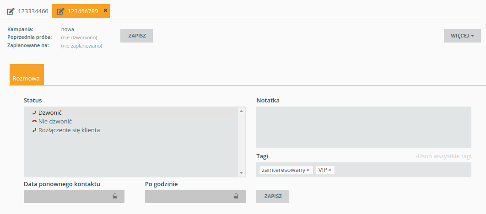Click the edit icon on tab 123456789
This screenshot has width=486, height=214.
60,11
